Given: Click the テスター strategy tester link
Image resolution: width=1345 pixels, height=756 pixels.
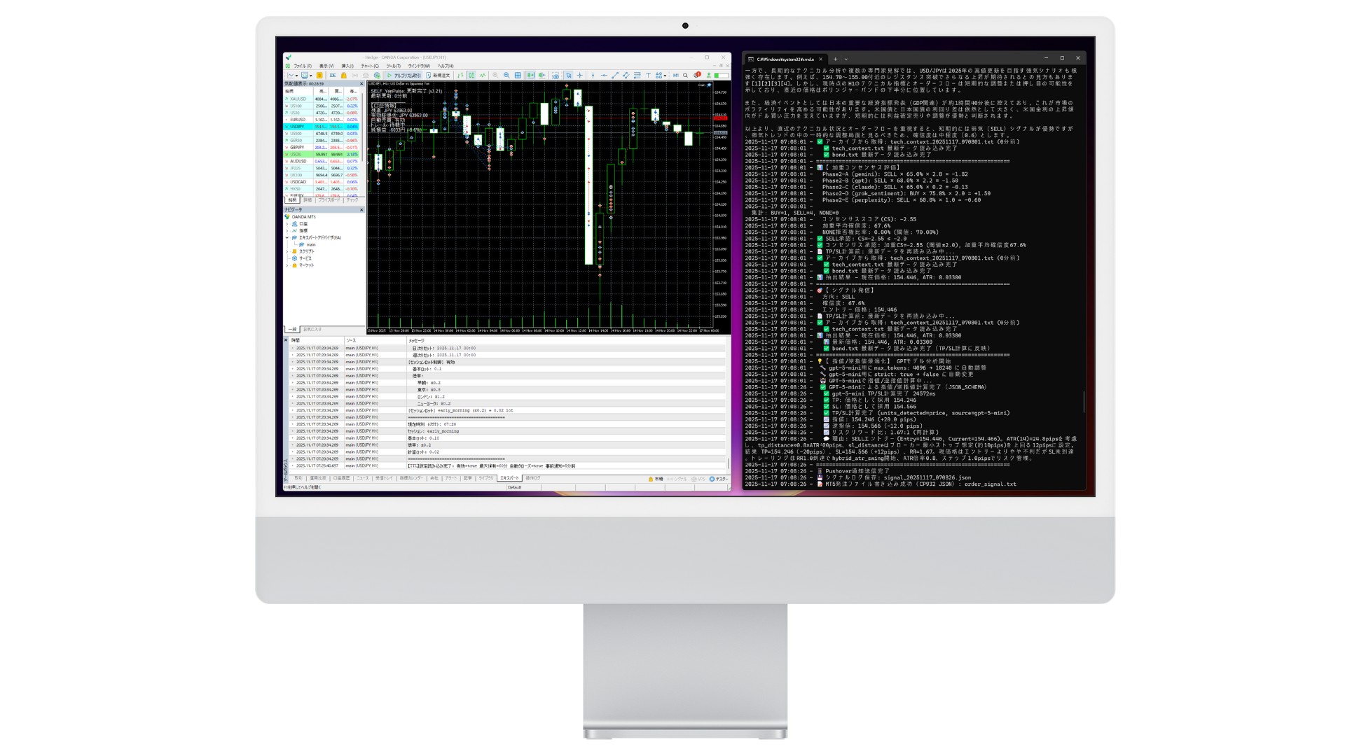Looking at the screenshot, I should coord(721,479).
